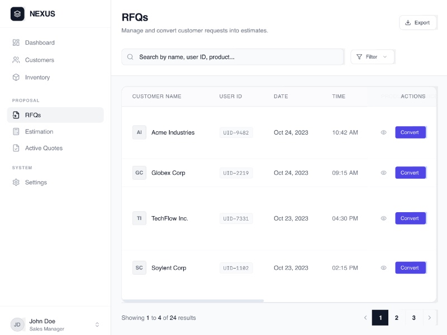This screenshot has height=335, width=447.
Task: Convert the TechFlow Inc. request
Action: coord(411,218)
